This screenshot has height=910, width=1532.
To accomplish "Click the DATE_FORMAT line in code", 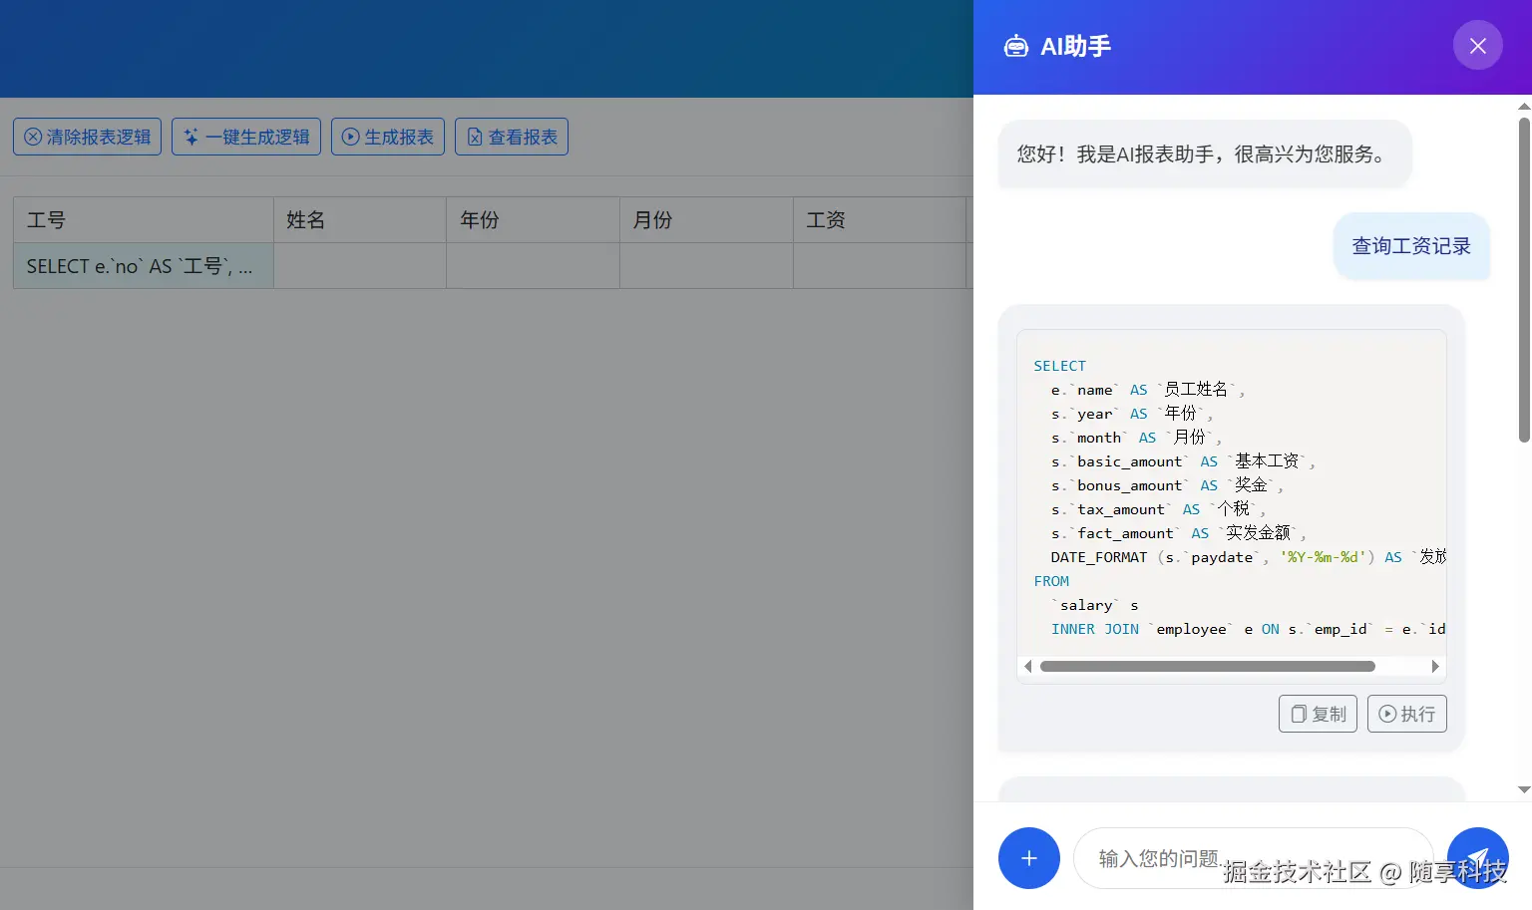I will pyautogui.click(x=1249, y=557).
